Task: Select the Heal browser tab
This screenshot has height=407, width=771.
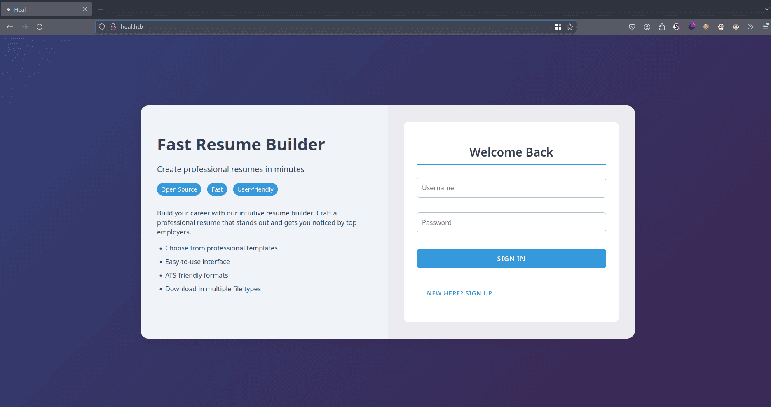Action: [x=41, y=9]
